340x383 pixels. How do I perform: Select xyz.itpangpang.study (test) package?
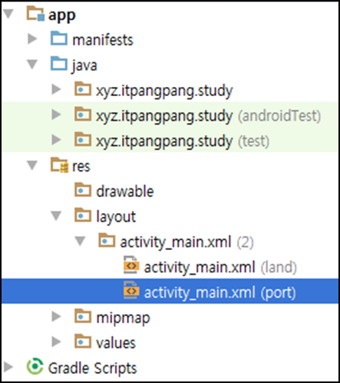[170, 140]
